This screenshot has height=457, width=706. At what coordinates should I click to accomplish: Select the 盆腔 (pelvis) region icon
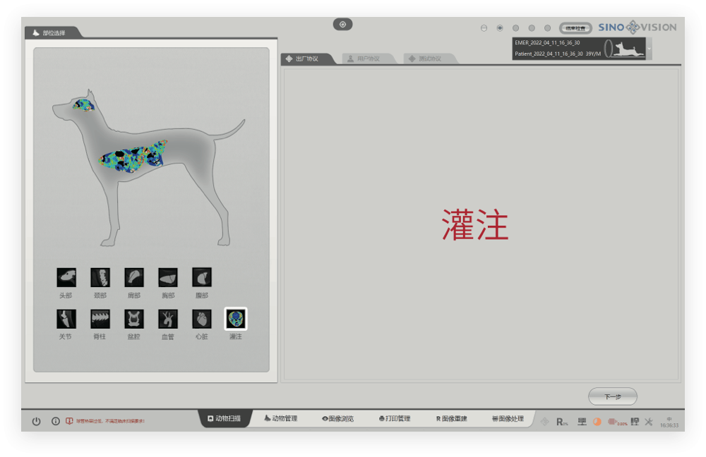(134, 319)
